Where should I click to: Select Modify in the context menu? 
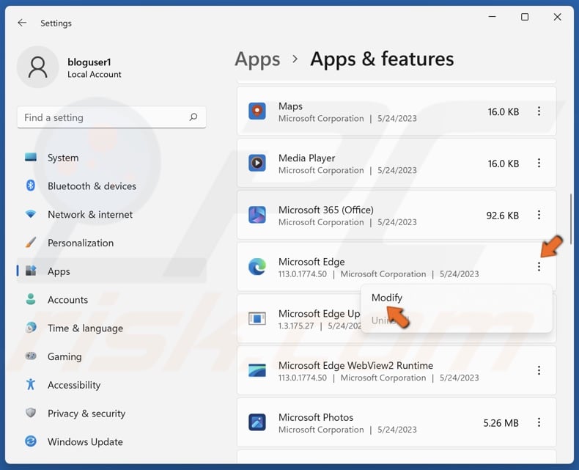click(x=457, y=298)
